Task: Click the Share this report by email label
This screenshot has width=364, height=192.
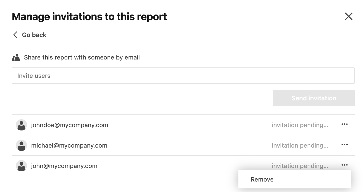Action: (82, 57)
